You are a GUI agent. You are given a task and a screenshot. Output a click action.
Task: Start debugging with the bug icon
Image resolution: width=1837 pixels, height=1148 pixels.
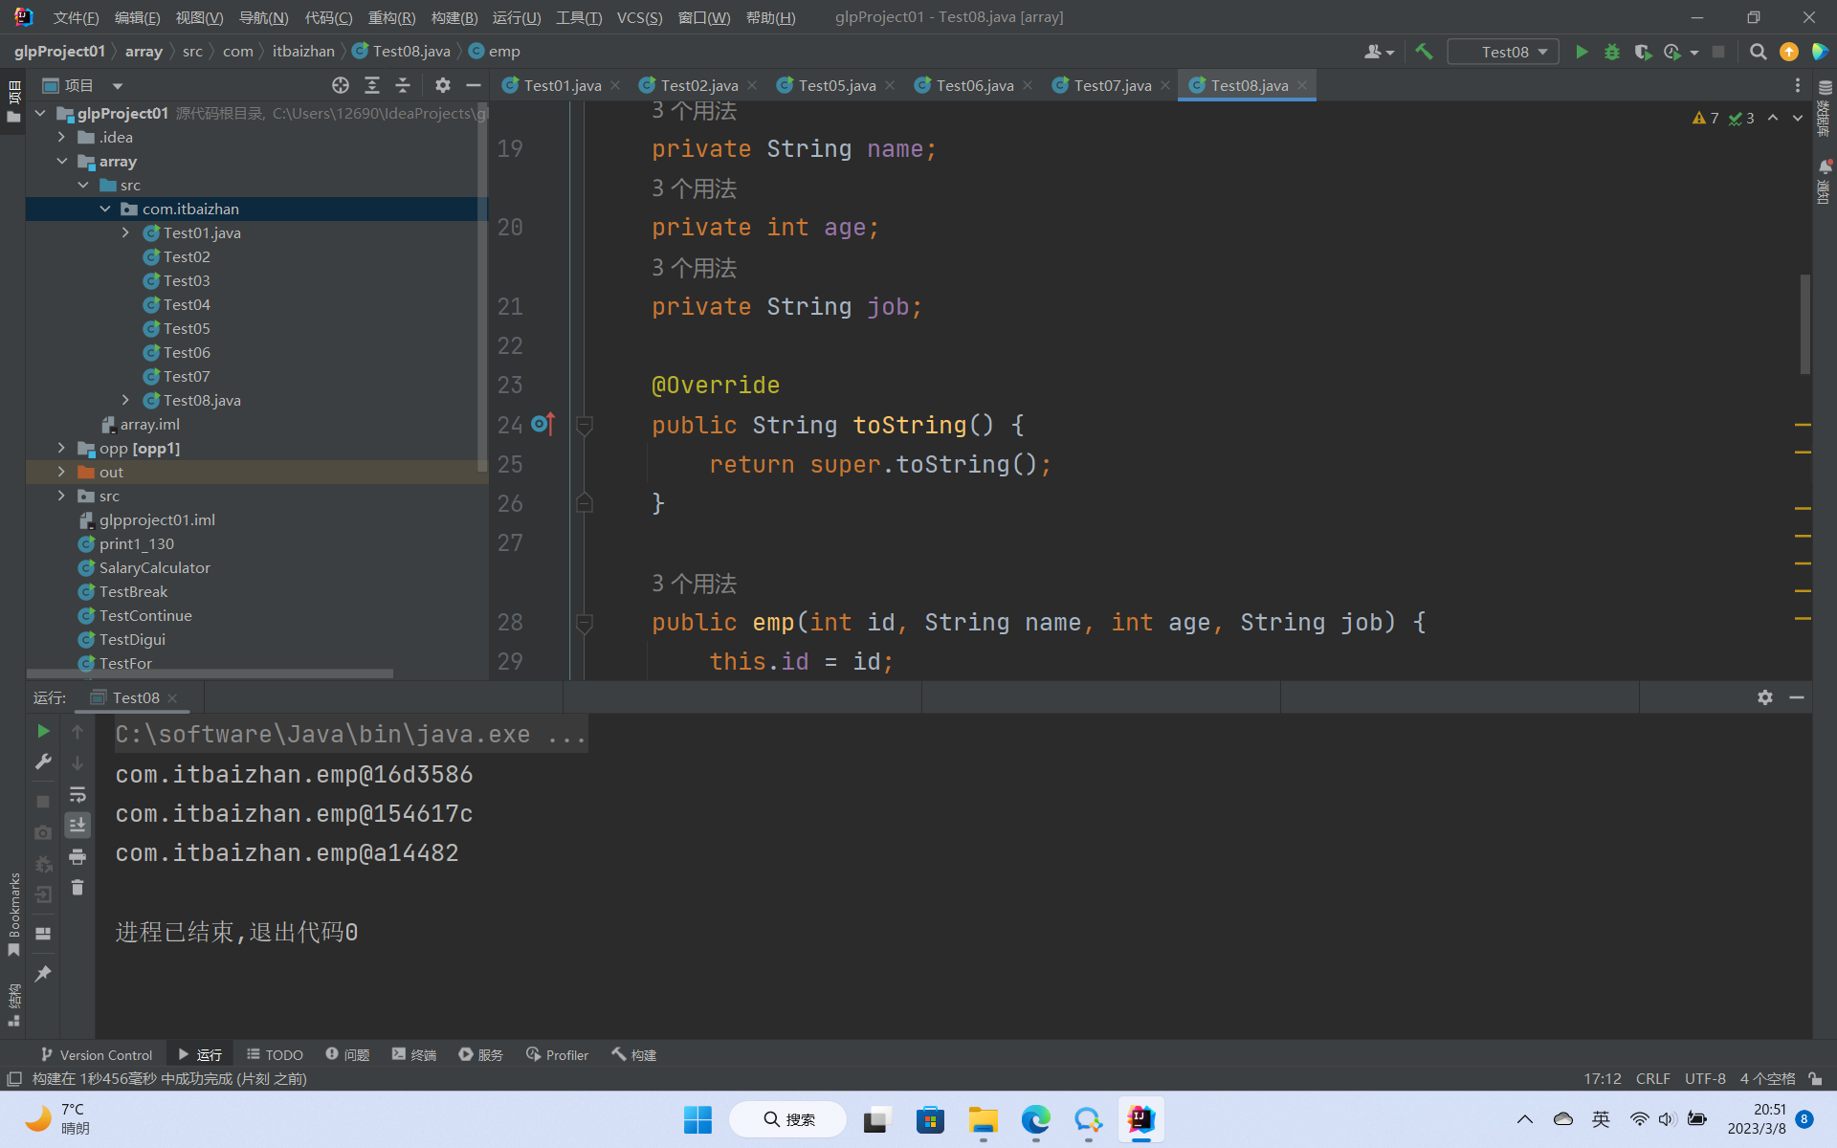(1612, 52)
